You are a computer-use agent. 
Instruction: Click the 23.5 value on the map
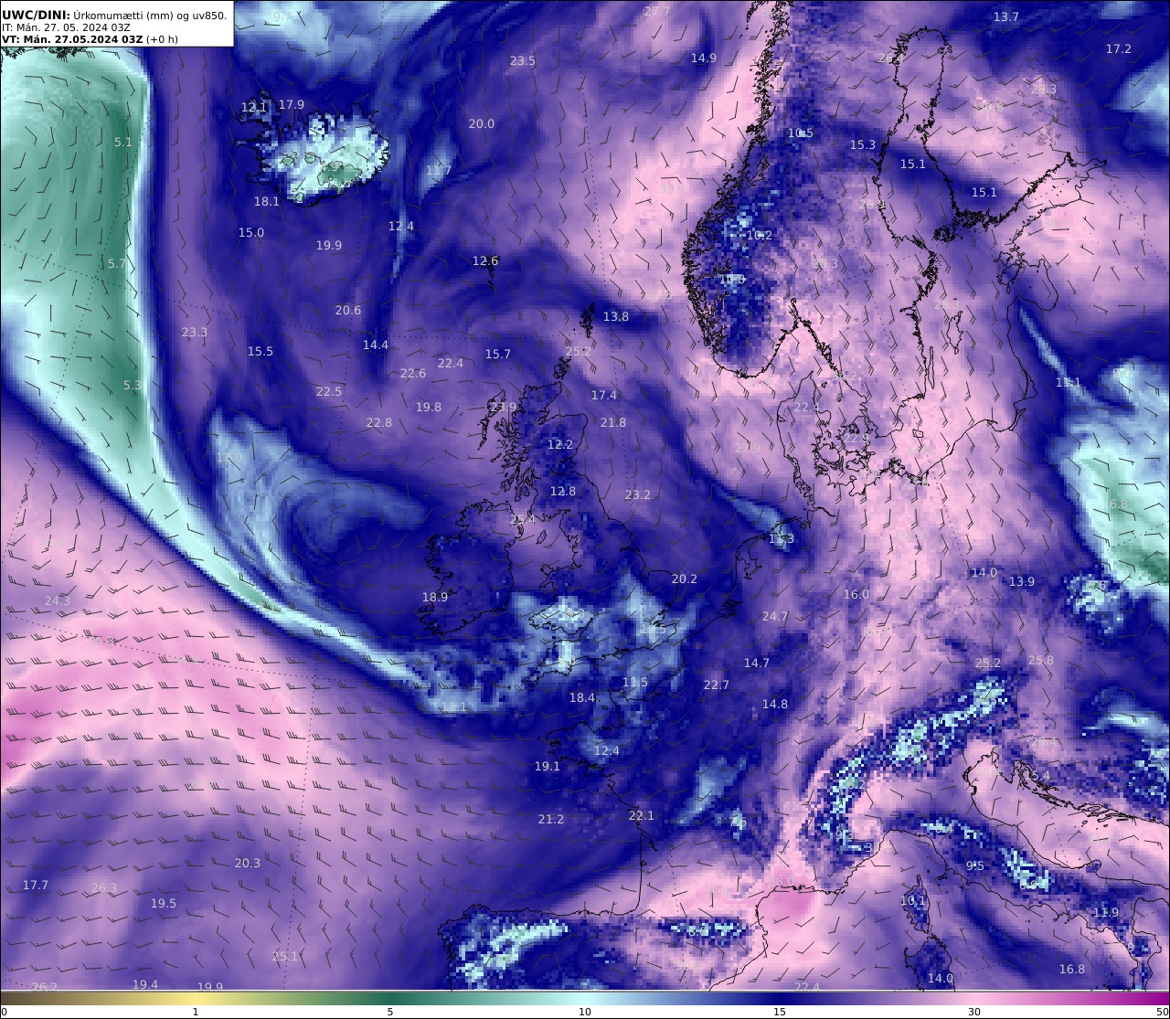tap(523, 60)
